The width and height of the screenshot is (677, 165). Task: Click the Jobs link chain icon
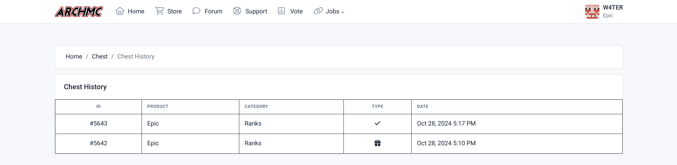tap(318, 11)
